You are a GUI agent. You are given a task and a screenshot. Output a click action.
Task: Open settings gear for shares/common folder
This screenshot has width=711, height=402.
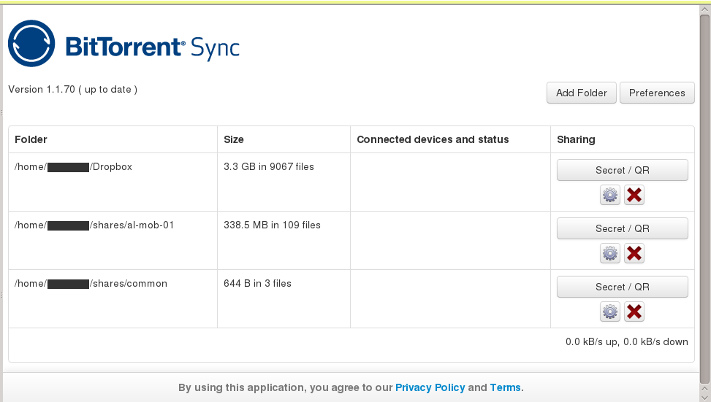tap(610, 312)
